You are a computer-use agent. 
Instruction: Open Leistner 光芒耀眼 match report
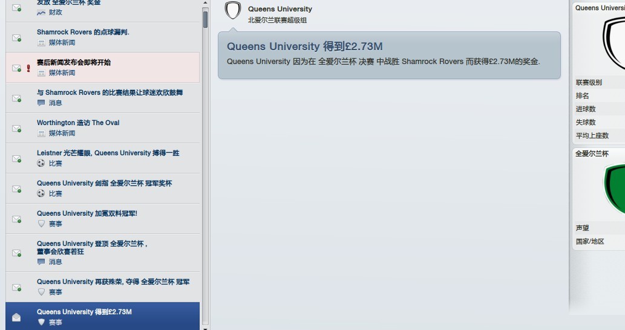point(102,158)
